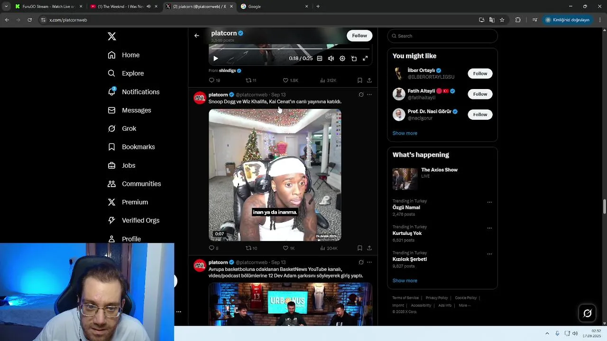
Task: View analytics showing 312K views
Action: click(328, 81)
